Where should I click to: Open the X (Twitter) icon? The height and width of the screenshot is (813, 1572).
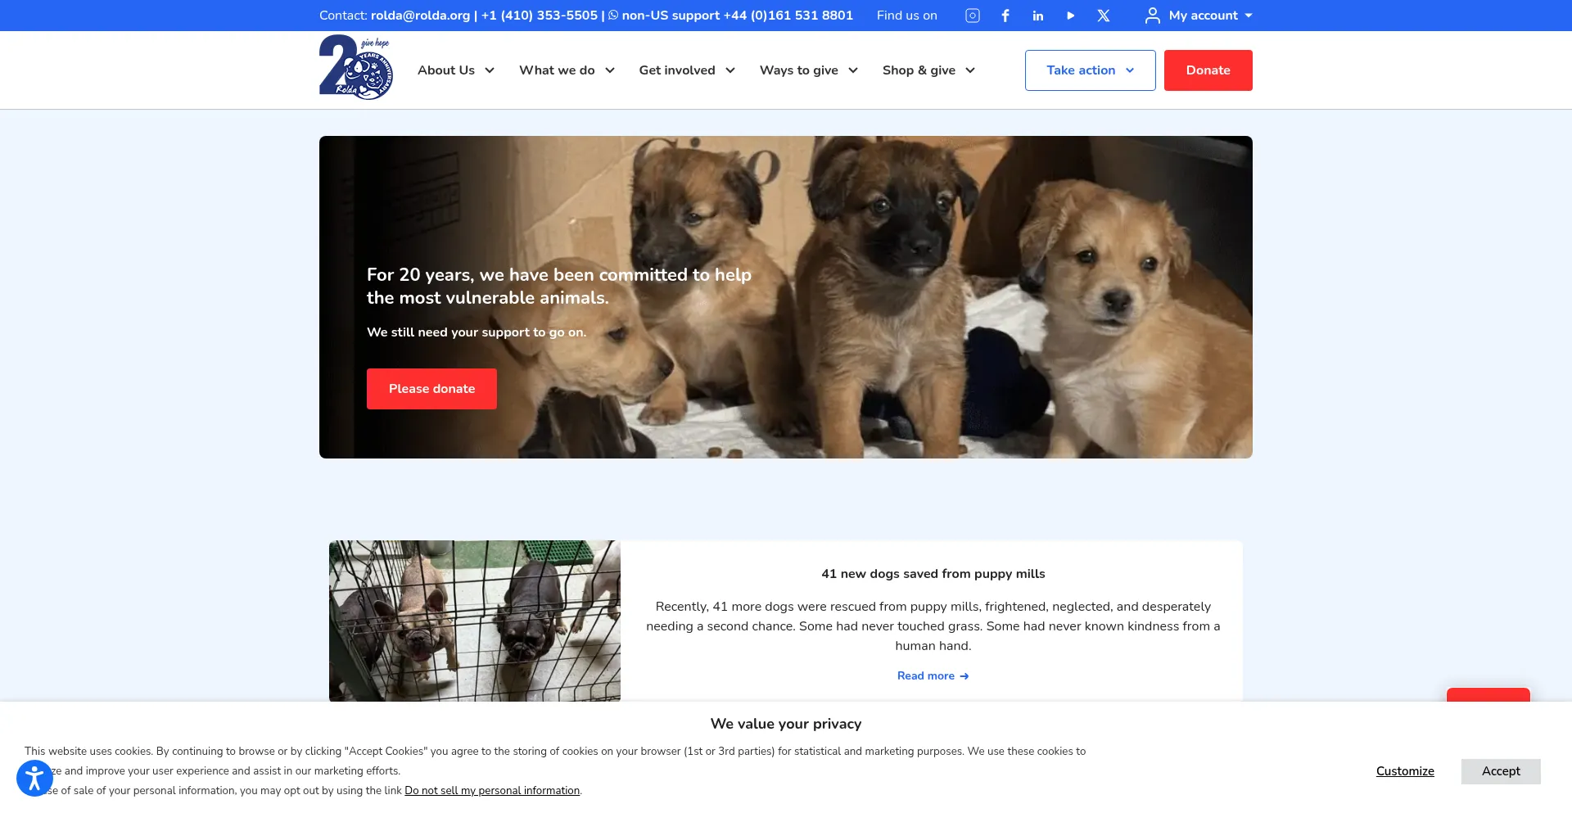[x=1104, y=16]
